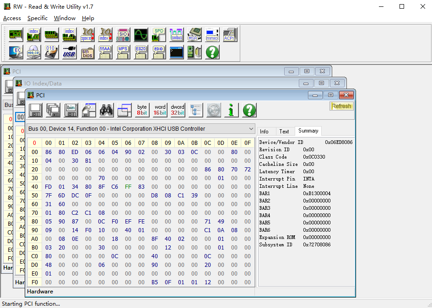Open the Help menu
The height and width of the screenshot is (308, 432).
[88, 18]
